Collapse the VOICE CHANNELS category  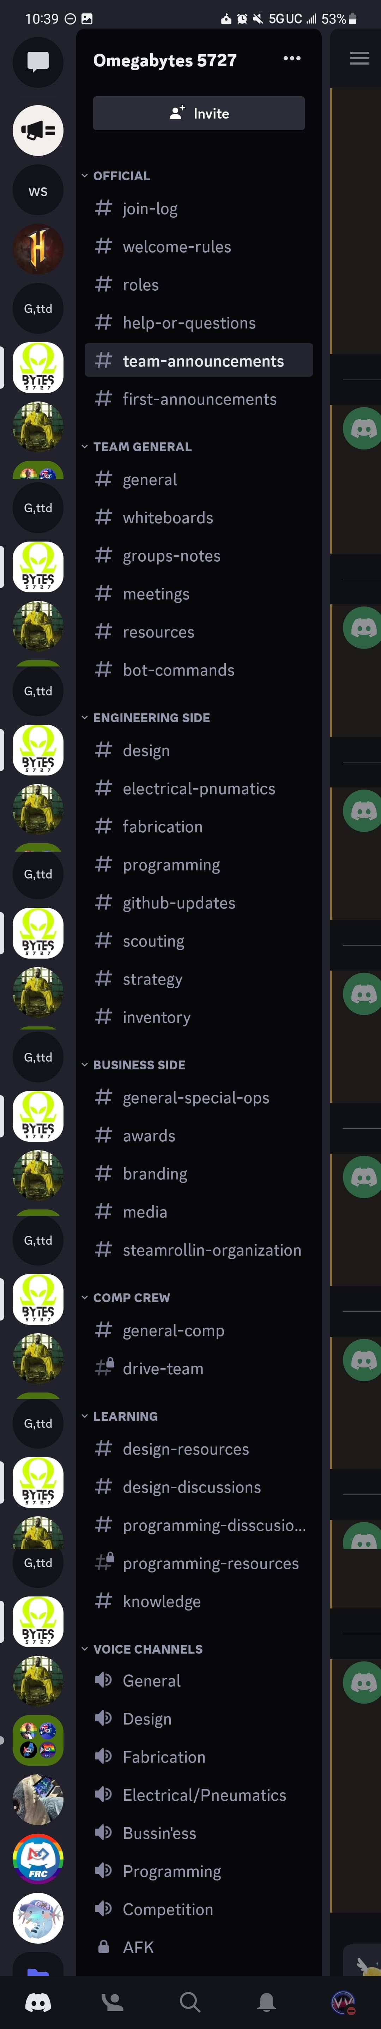point(143,1649)
